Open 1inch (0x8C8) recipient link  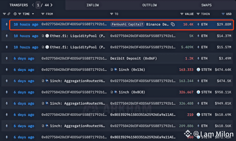pyautogui.click(x=132, y=92)
